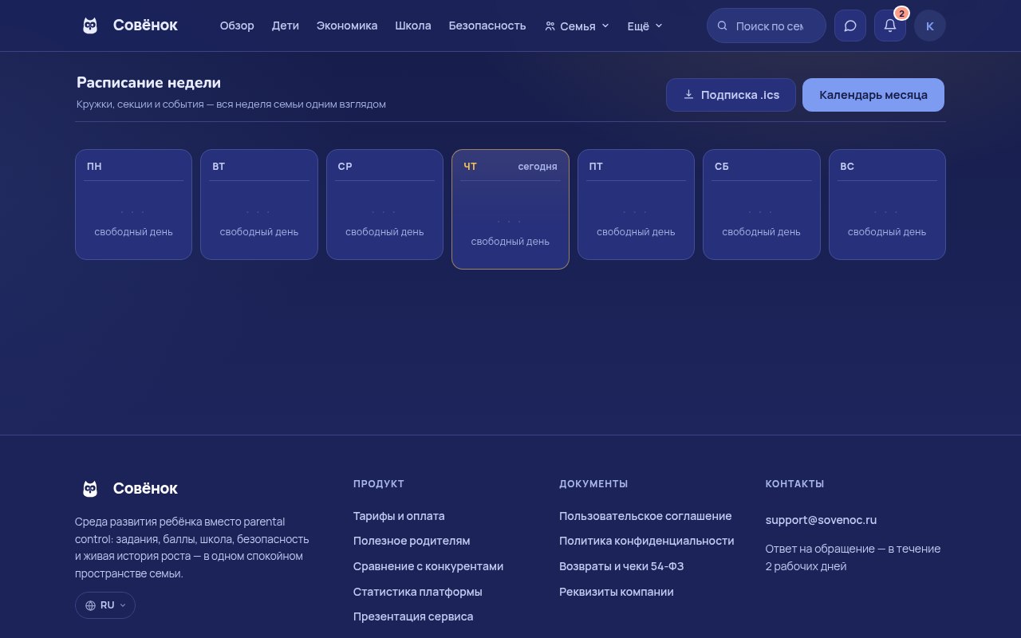Select the ВТ day card
The width and height of the screenshot is (1021, 638).
pyautogui.click(x=259, y=204)
